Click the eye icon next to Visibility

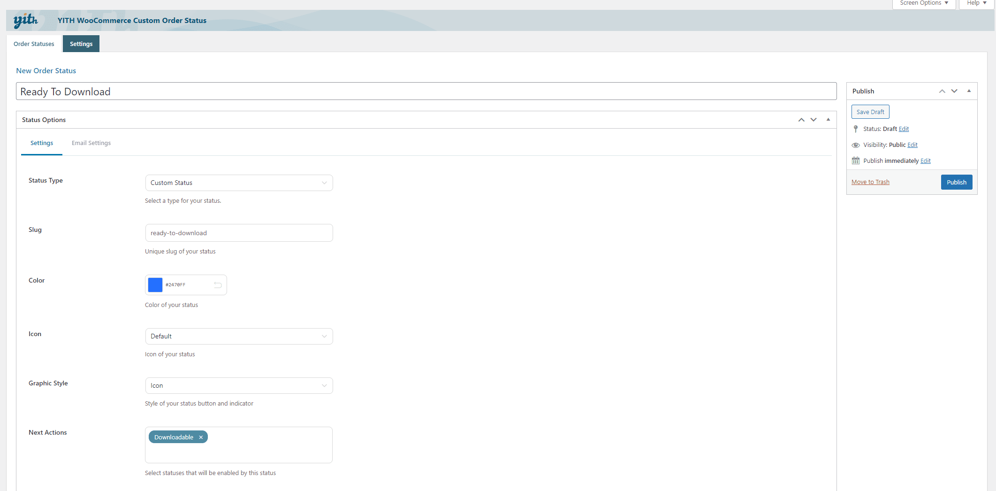[856, 145]
